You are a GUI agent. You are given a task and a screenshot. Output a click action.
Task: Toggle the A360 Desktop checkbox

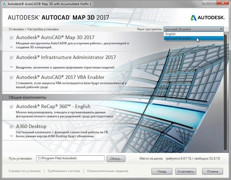(11, 126)
